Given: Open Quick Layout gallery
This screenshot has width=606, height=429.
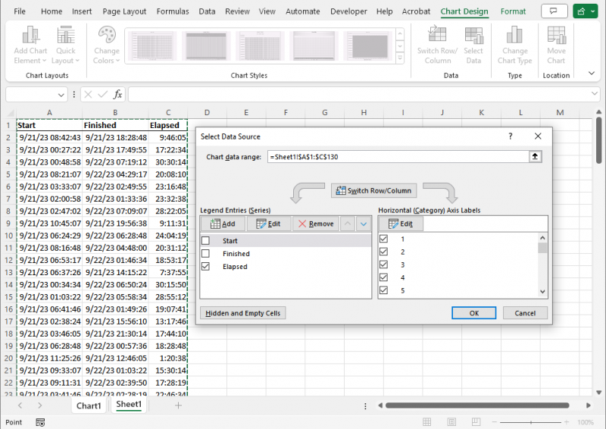Looking at the screenshot, I should tap(65, 45).
